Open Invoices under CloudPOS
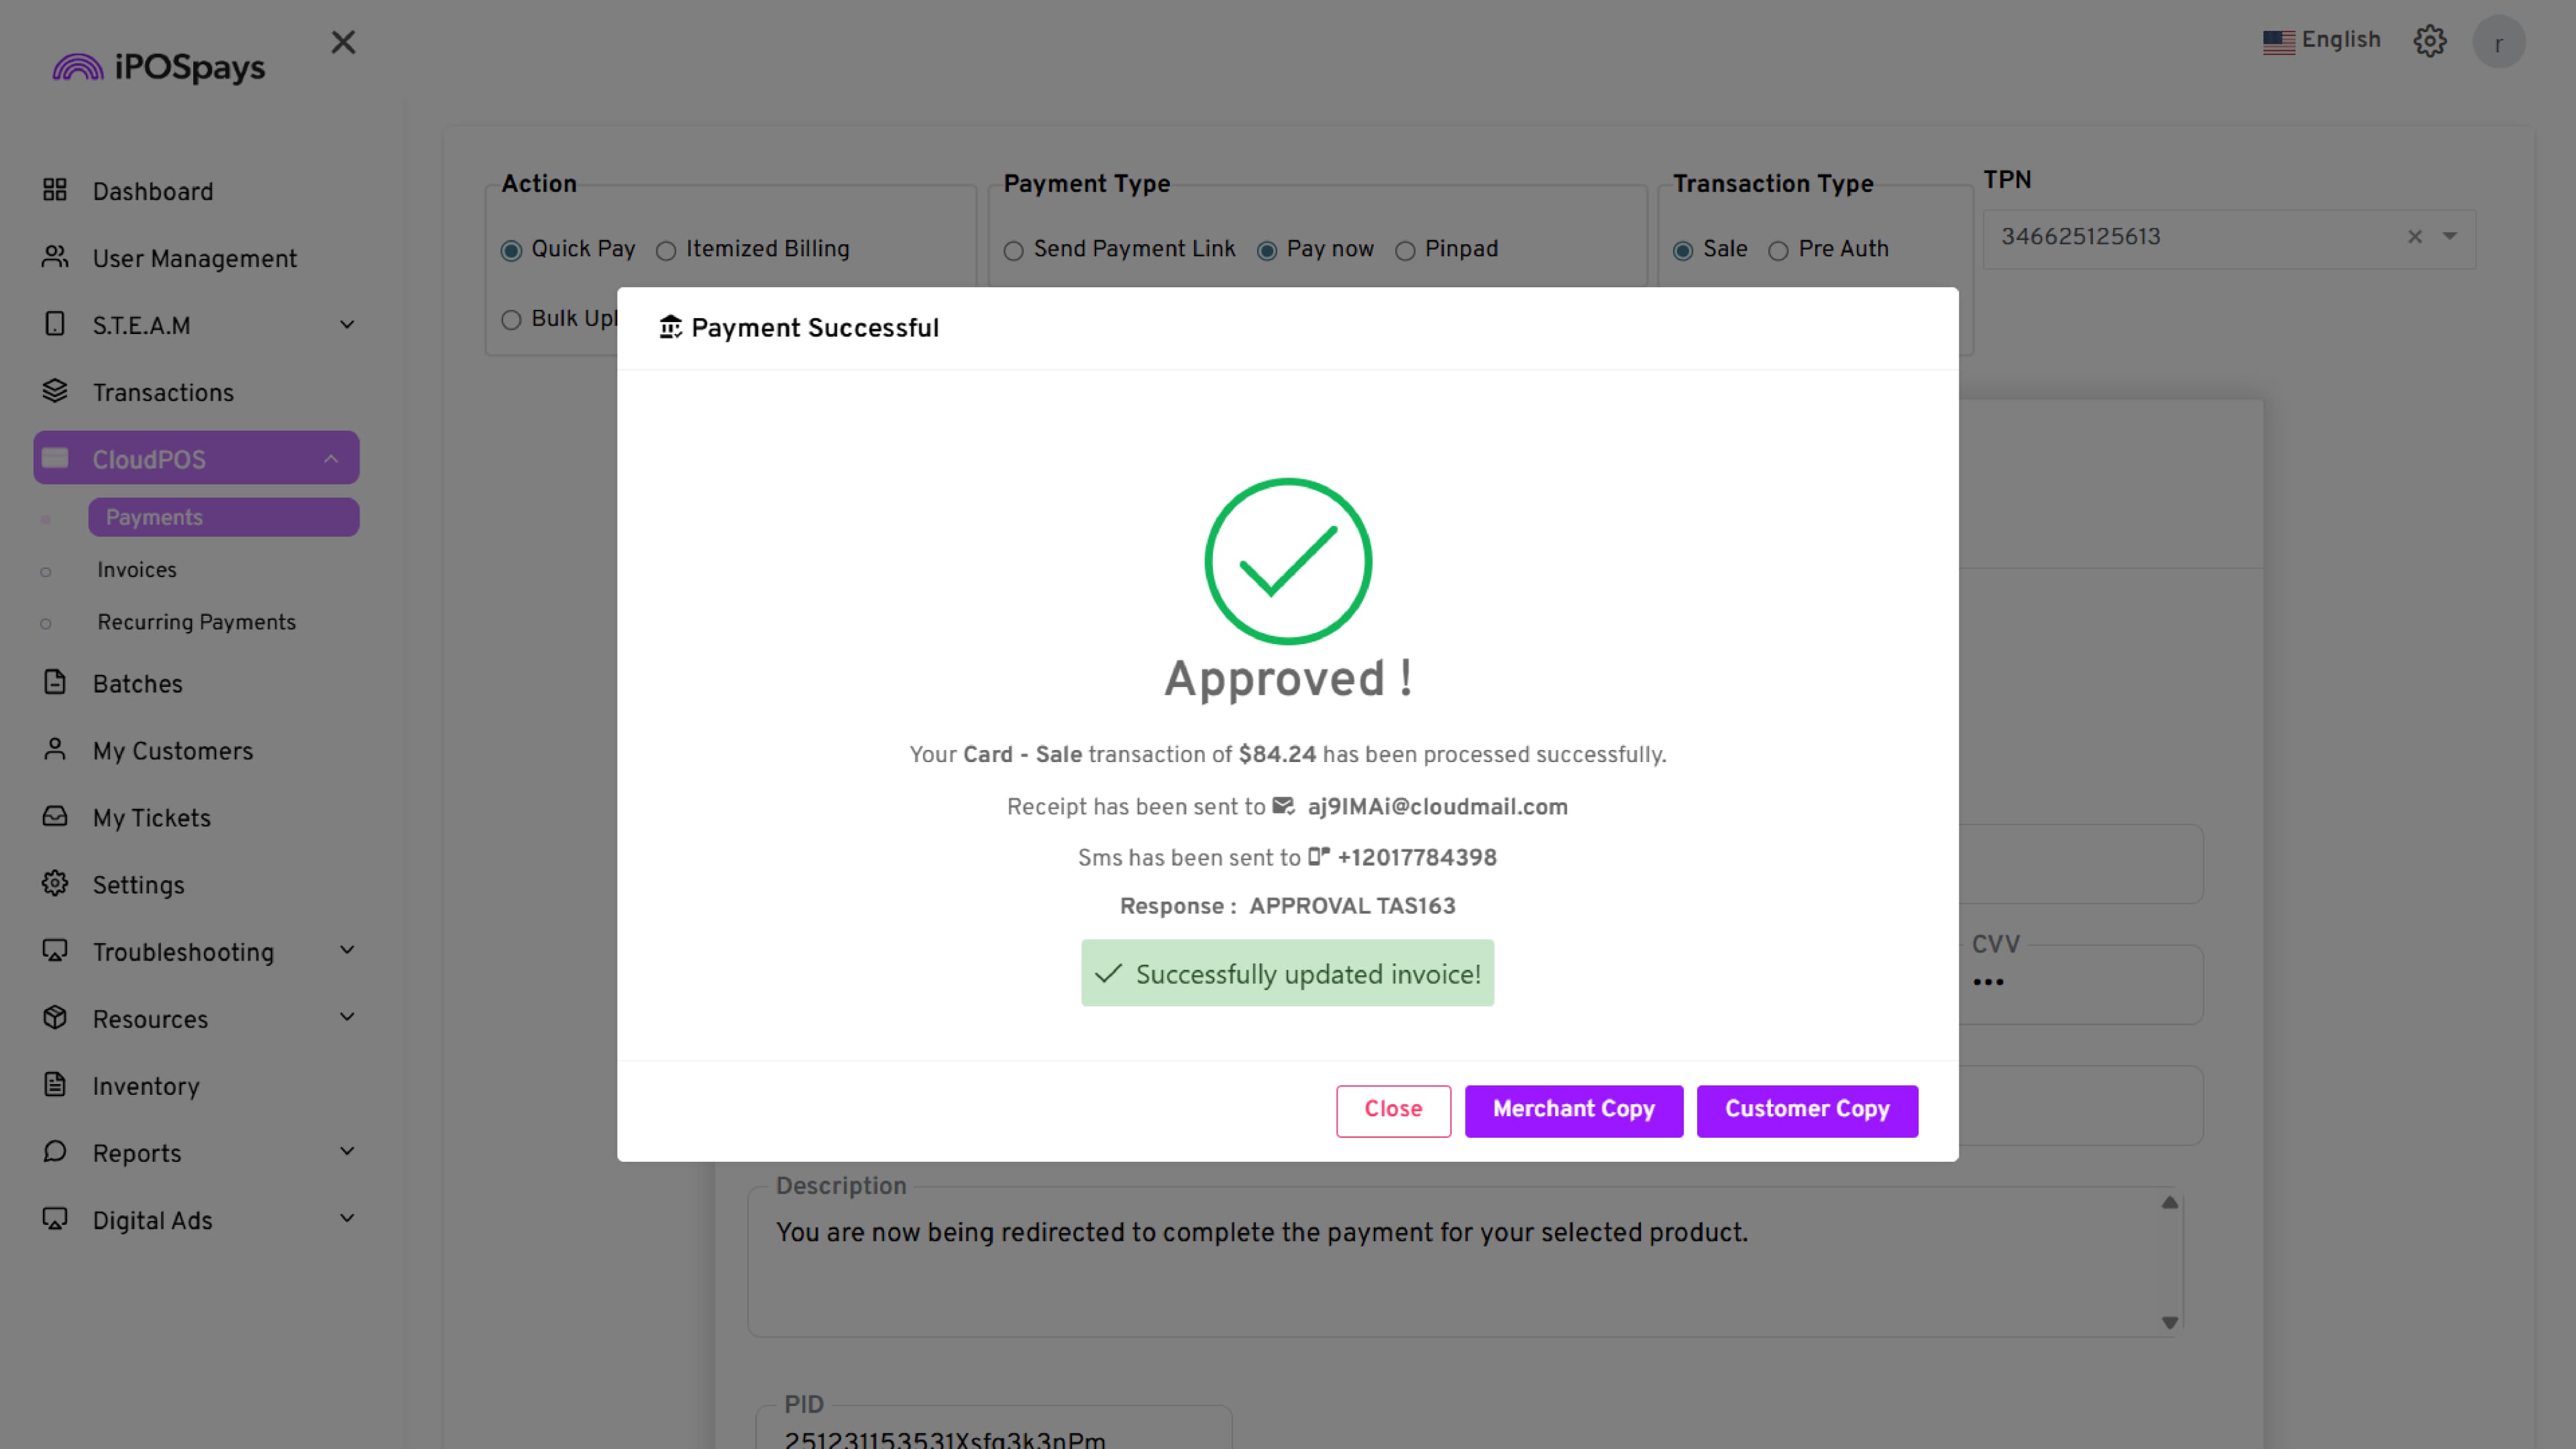2576x1449 pixels. coord(137,570)
